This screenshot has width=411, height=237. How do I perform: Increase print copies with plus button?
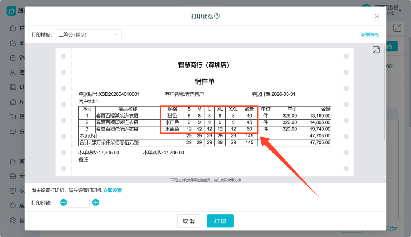(96, 202)
